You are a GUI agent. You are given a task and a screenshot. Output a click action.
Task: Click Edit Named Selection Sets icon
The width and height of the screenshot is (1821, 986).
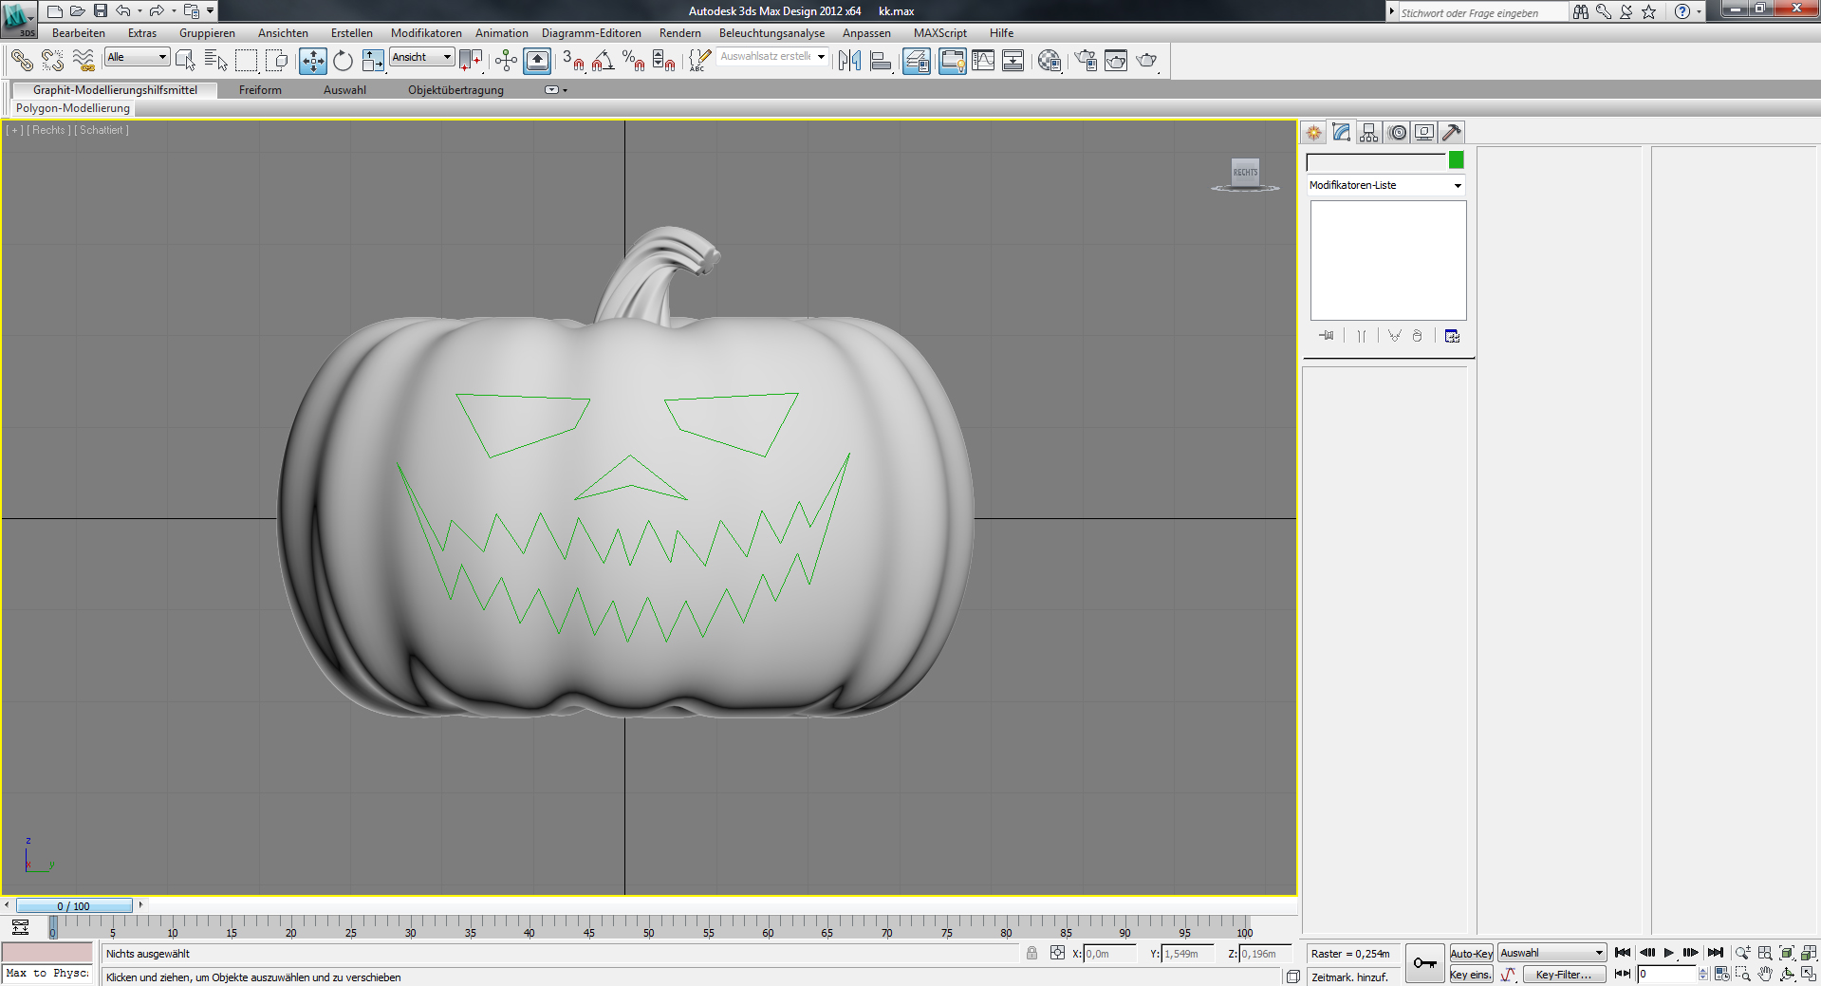coord(699,61)
